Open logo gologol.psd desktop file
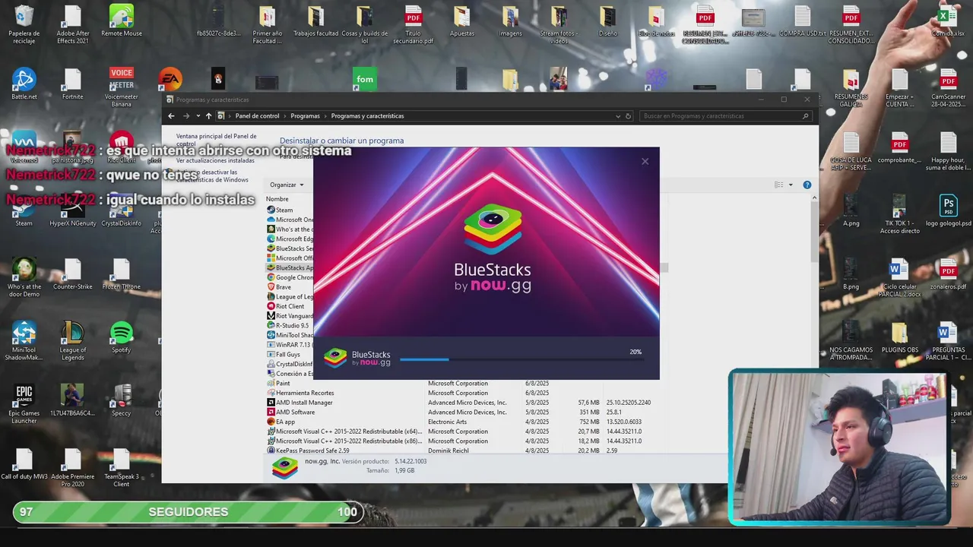 tap(948, 210)
